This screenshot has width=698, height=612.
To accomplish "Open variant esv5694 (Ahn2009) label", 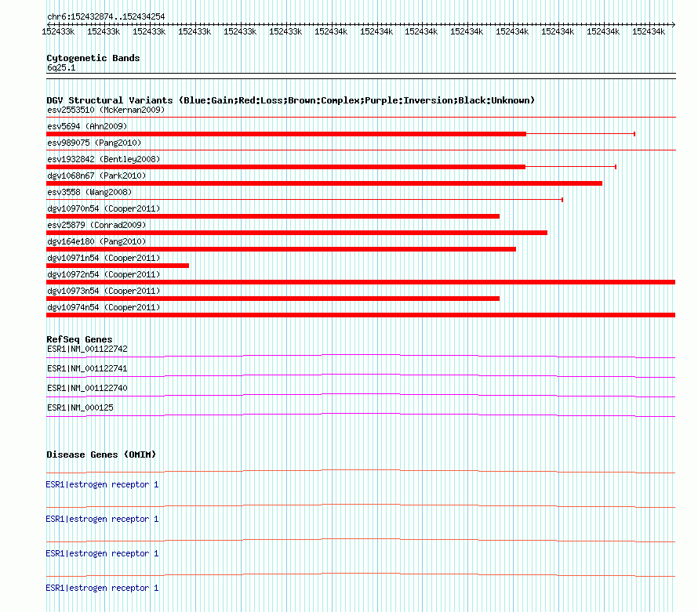I will pyautogui.click(x=87, y=126).
